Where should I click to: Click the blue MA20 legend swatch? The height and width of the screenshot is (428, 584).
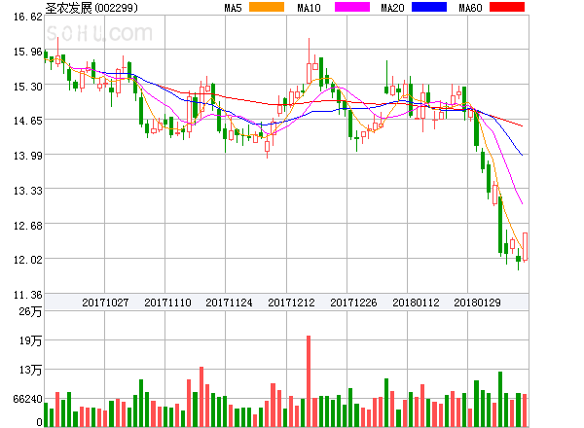(x=429, y=7)
